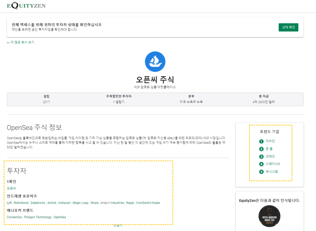Click the green 상태 확인 button
Image resolution: width=316 pixels, height=231 pixels.
coord(288,27)
